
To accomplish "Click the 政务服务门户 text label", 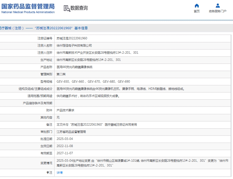I will (x=218, y=11).
